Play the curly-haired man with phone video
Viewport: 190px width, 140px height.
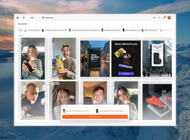(x=95, y=102)
